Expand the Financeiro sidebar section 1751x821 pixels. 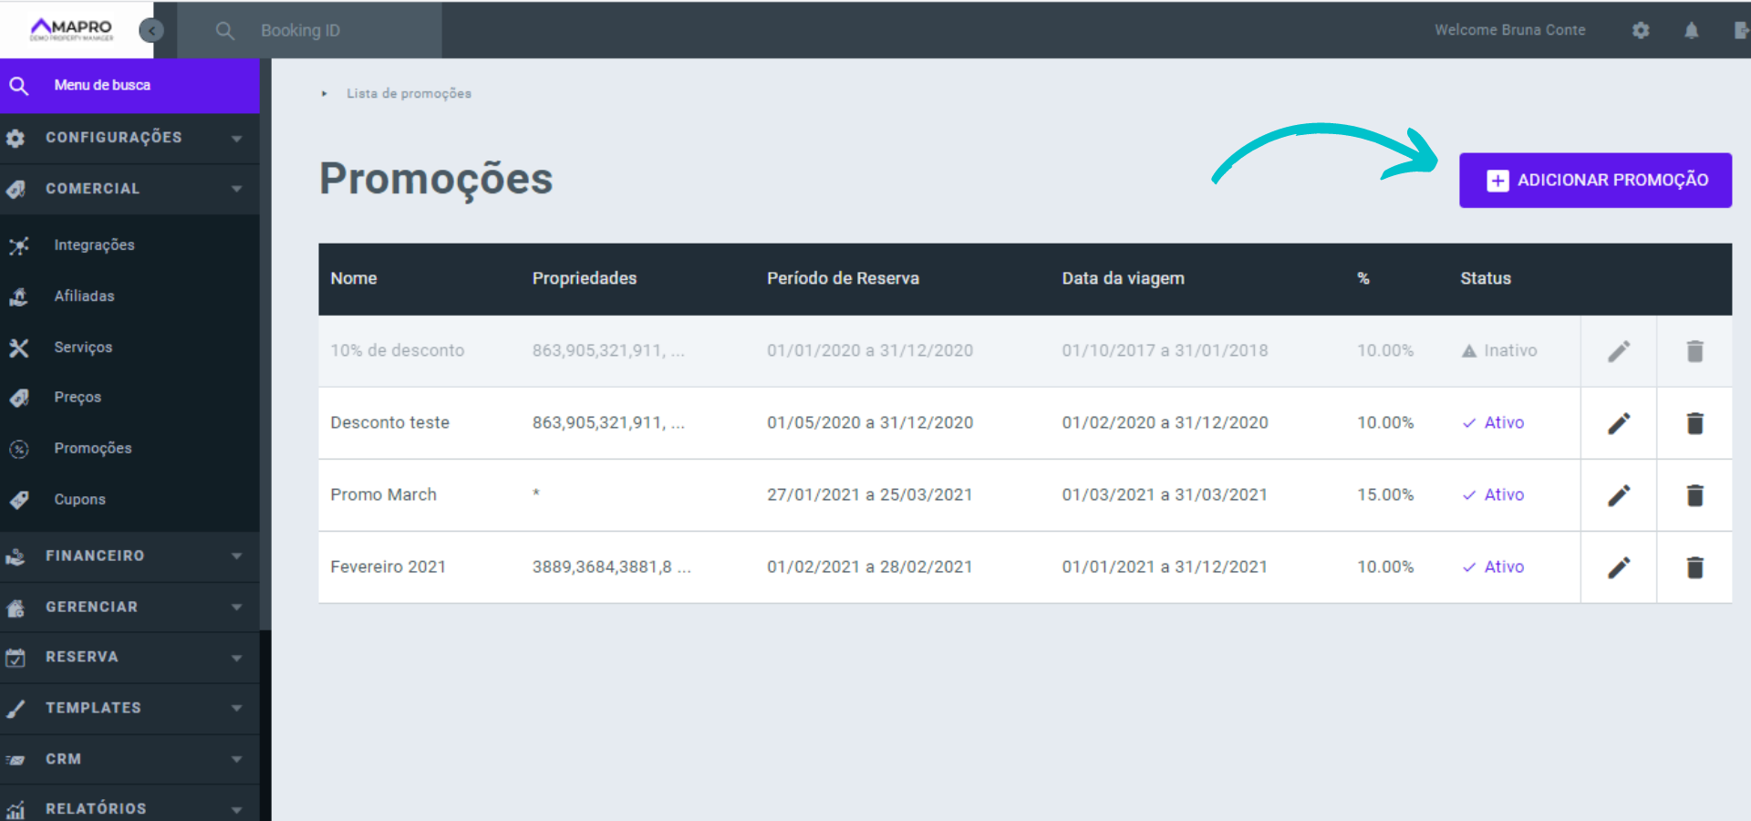pyautogui.click(x=130, y=556)
